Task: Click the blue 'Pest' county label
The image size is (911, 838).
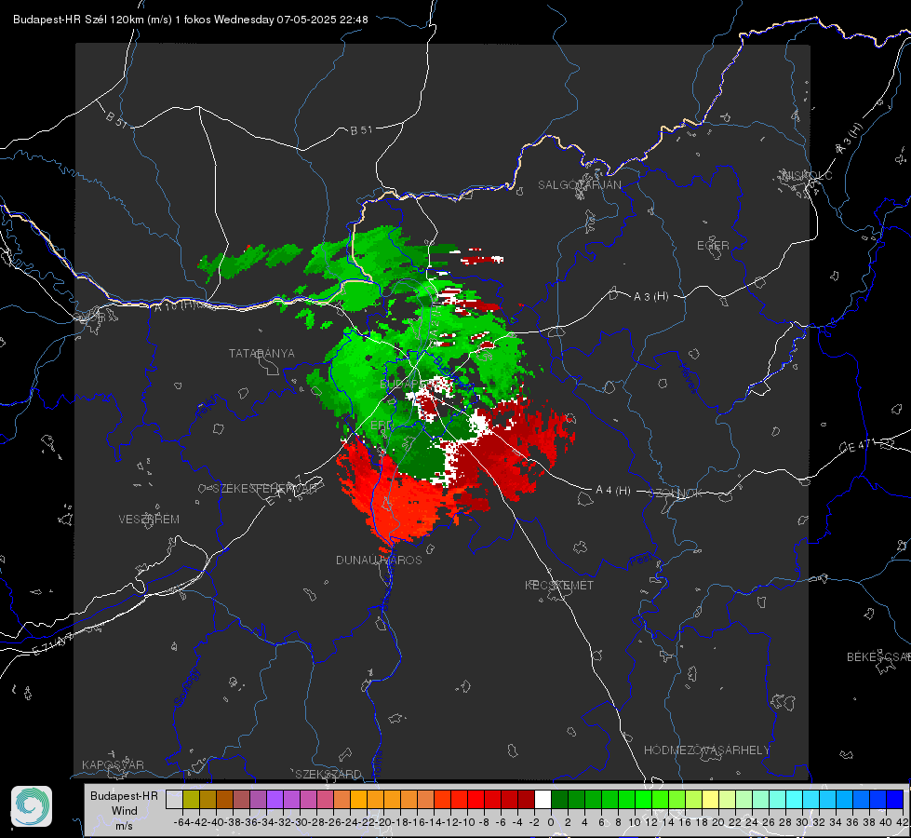Action: [x=641, y=561]
